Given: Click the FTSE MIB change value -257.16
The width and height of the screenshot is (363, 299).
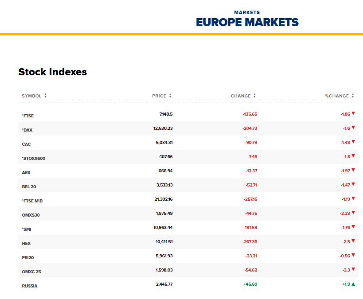Looking at the screenshot, I should (250, 199).
